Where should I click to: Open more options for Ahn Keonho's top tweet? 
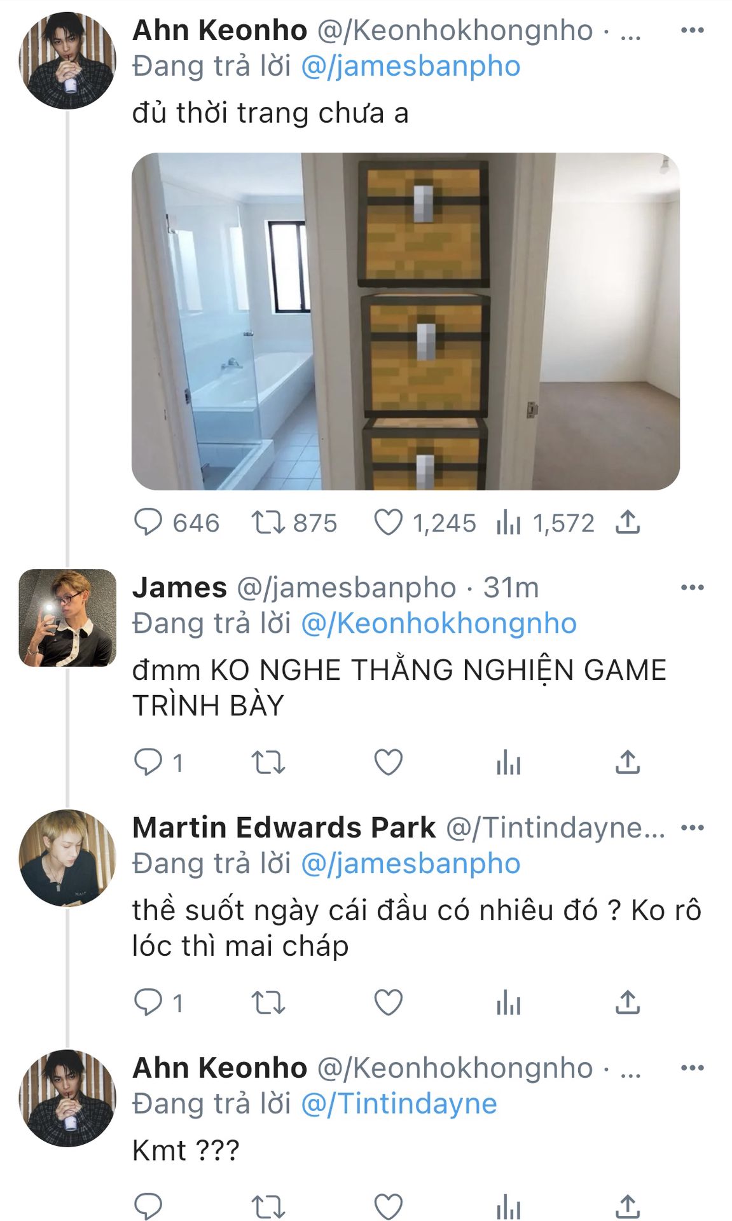pyautogui.click(x=692, y=30)
